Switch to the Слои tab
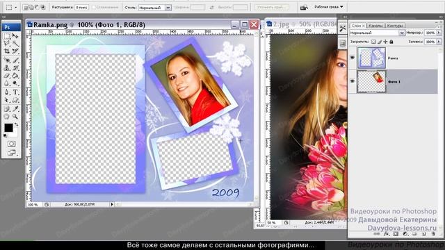Screen dimensions: 445x250 [357, 26]
